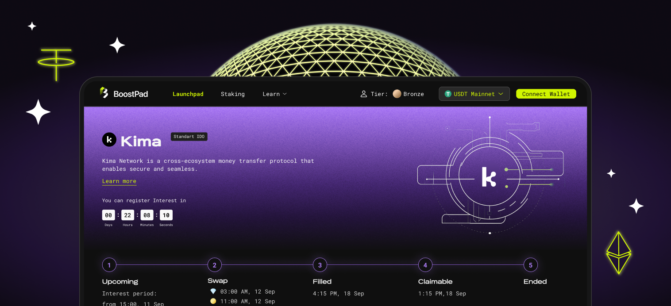Screen dimensions: 671x306
Task: Click the user profile tier icon
Action: (x=363, y=94)
